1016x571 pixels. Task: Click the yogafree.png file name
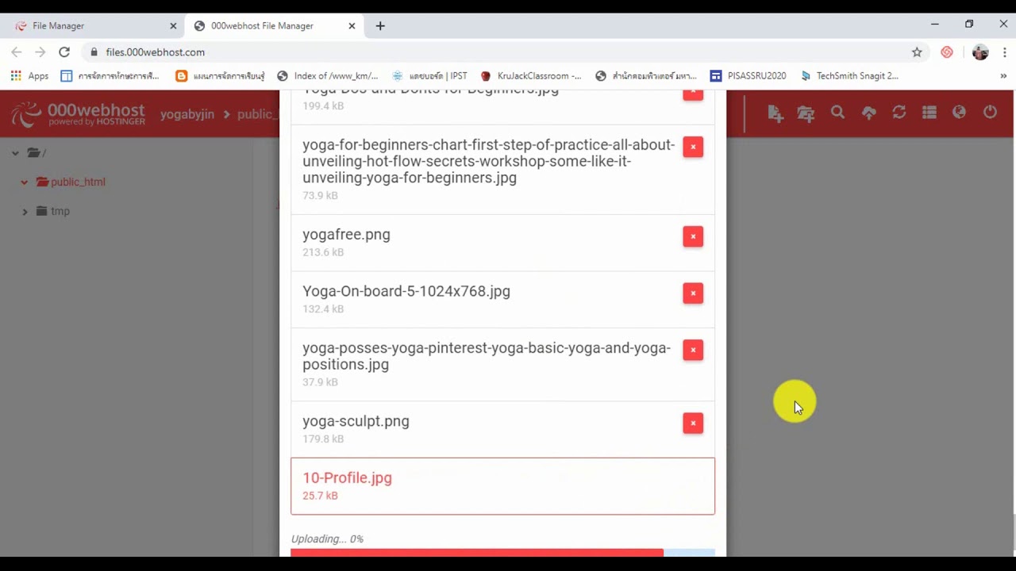coord(346,235)
